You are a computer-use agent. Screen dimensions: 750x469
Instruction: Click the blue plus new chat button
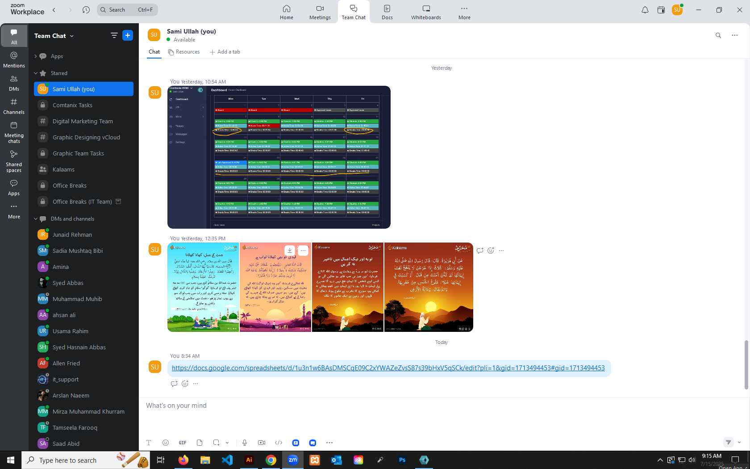click(128, 35)
